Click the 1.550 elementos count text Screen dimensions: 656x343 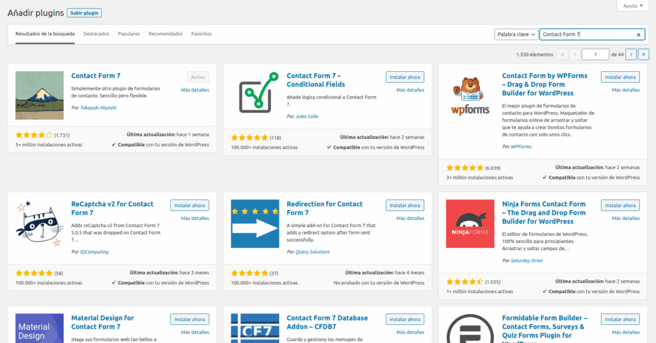point(535,54)
